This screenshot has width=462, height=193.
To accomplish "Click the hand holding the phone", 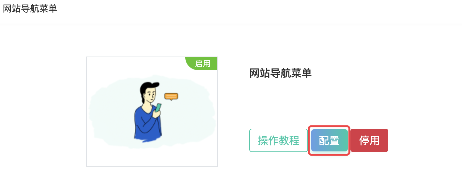I will pos(156,113).
